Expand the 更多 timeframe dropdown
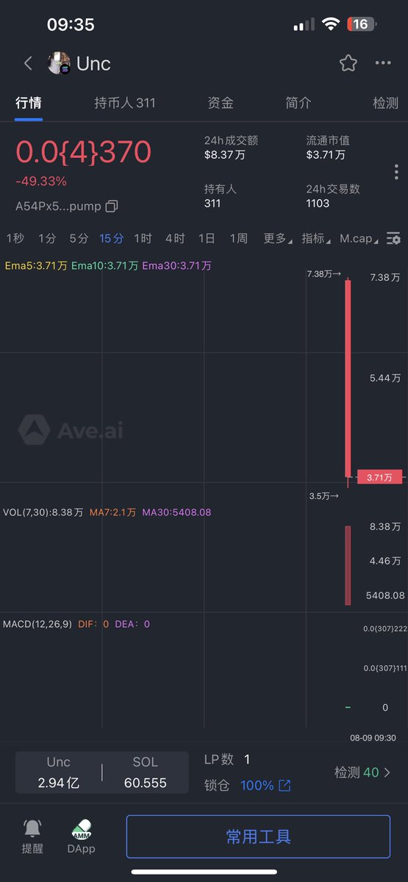The image size is (408, 882). (x=278, y=238)
